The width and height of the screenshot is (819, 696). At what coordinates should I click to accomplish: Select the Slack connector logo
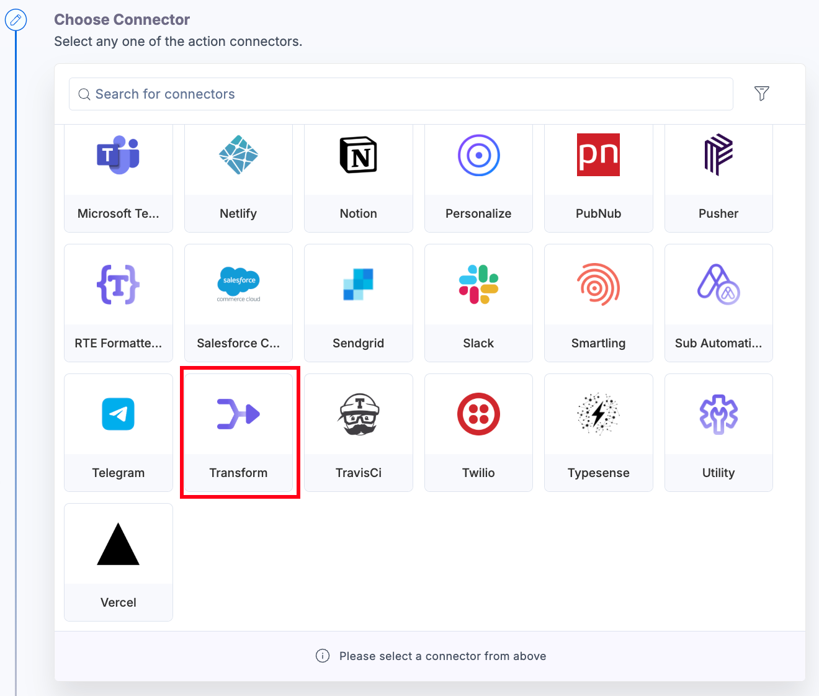pos(478,285)
